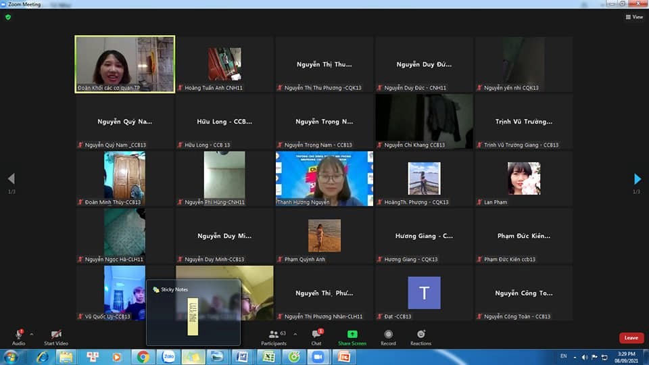Start recording with the Record button
Viewport: 649px width, 365px height.
[388, 337]
